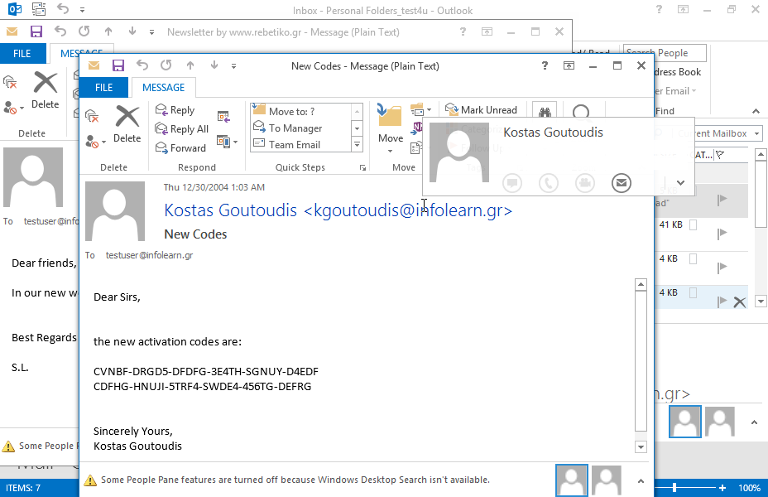Reply to the New Codes message
The height and width of the screenshot is (497, 768).
[x=175, y=110]
